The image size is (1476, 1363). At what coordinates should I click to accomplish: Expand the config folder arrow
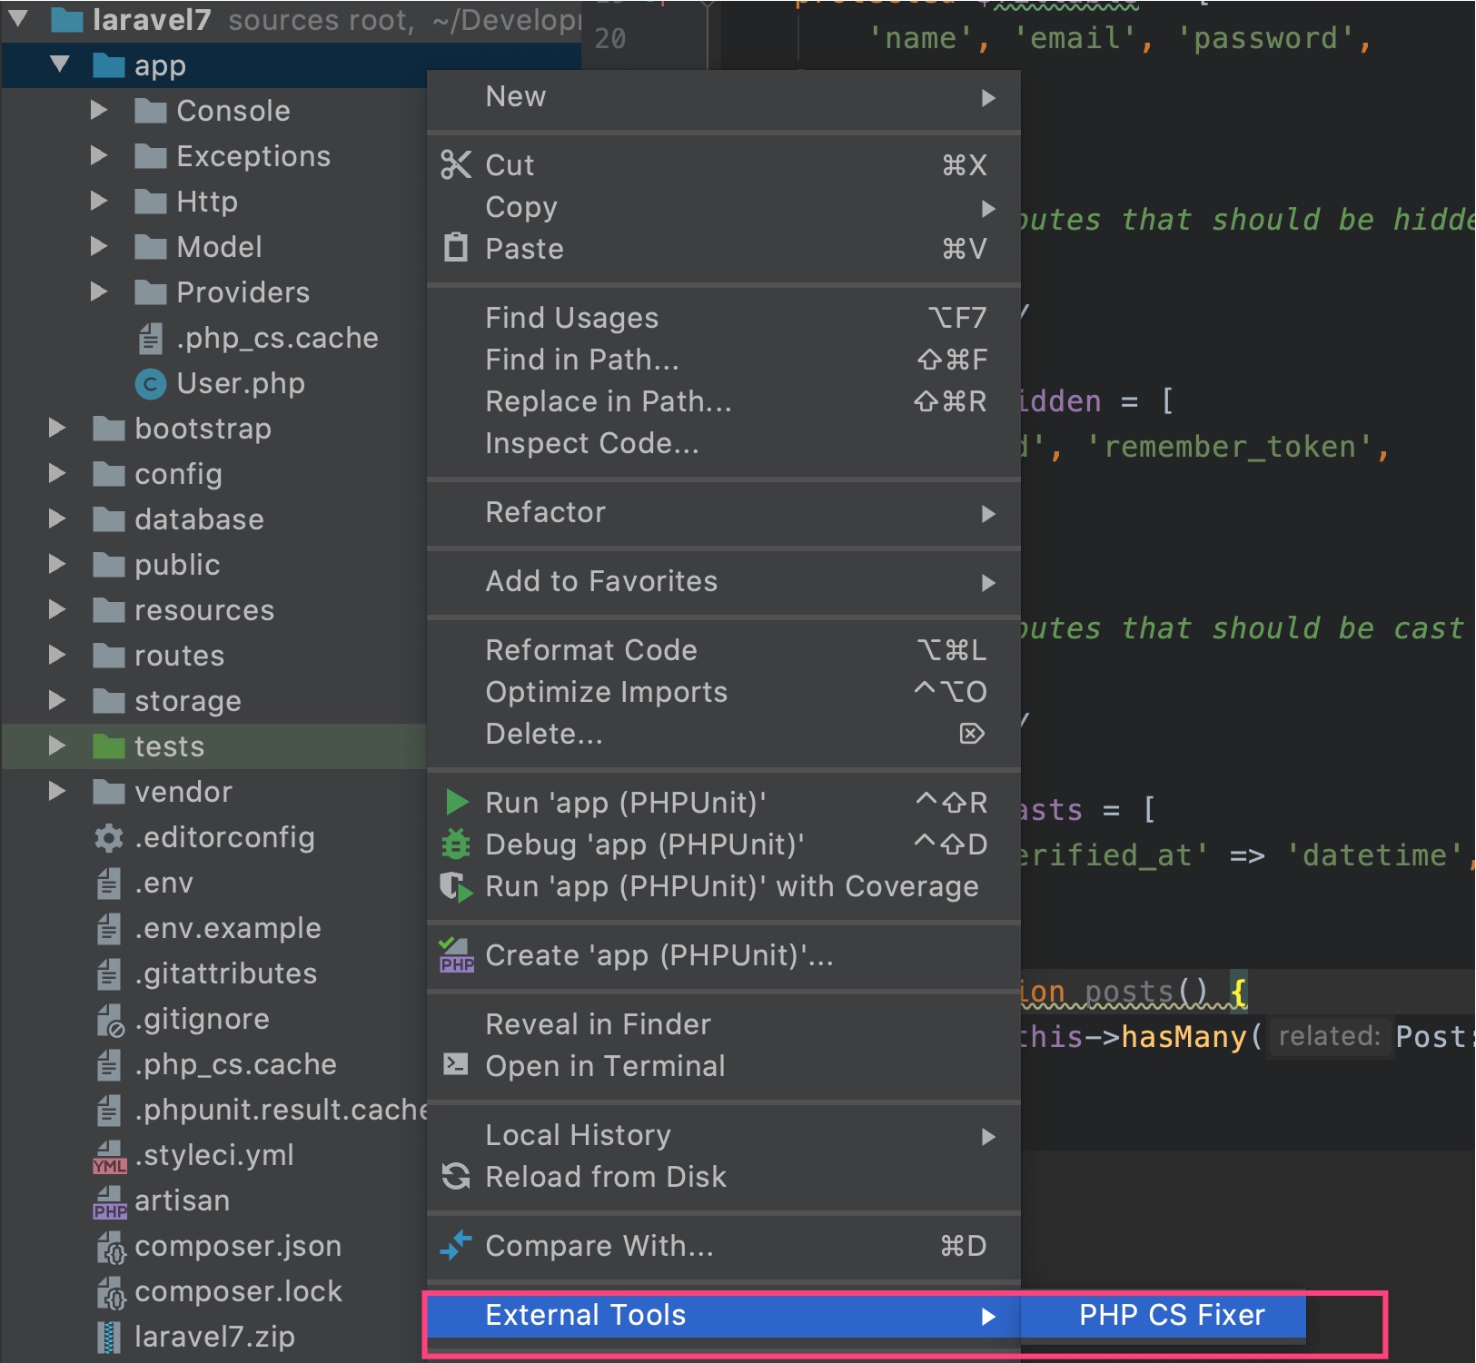pyautogui.click(x=57, y=473)
